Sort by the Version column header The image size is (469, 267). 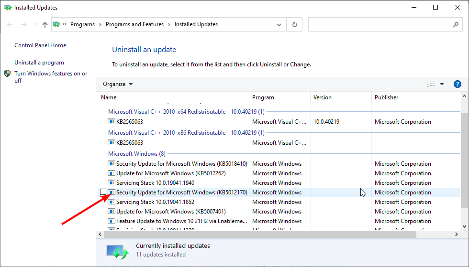point(323,97)
